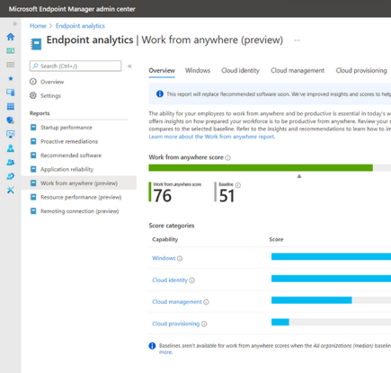Open the Apps grid icon
Viewport: 391px width, 373px height.
coord(11,106)
